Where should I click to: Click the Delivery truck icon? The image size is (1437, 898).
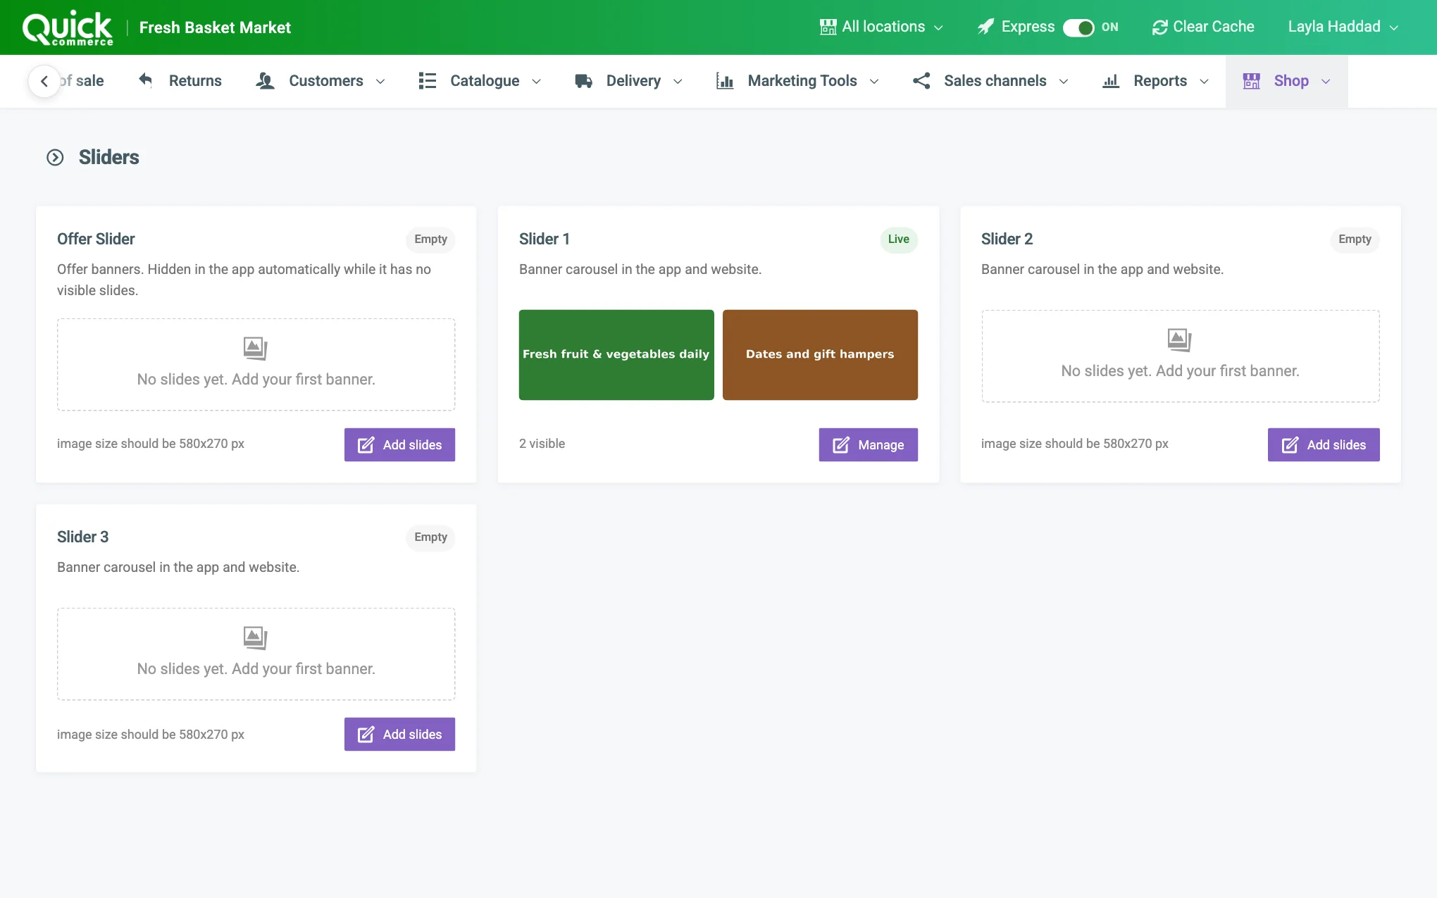click(583, 81)
